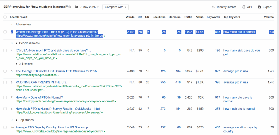Click the help question mark icon beside the SERP title
Screen dimensions: 279x135
tap(70, 7)
